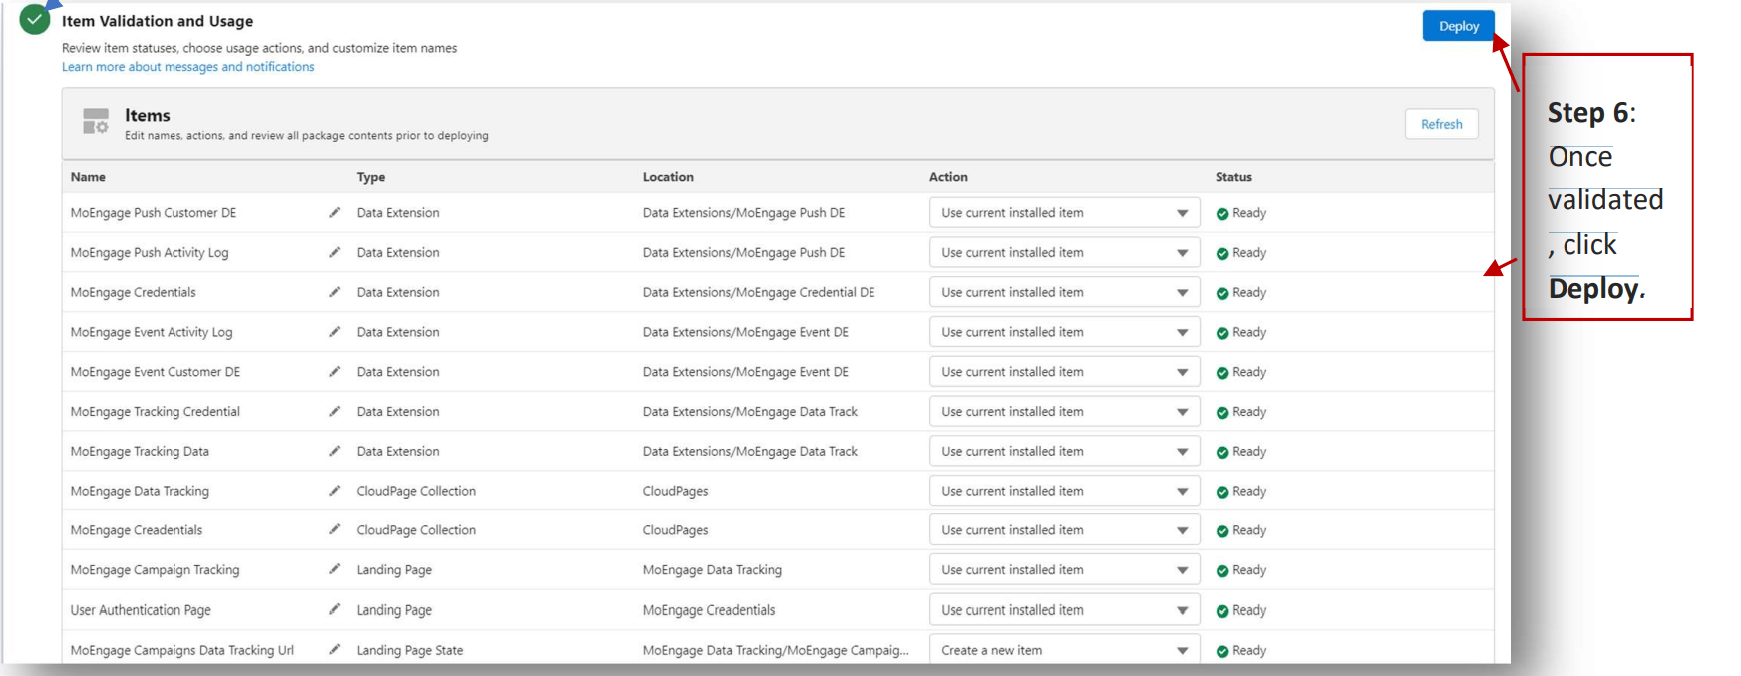Click CloudPage Collection type for MoEngage Data Tracking
Image resolution: width=1741 pixels, height=676 pixels.
[x=416, y=491]
